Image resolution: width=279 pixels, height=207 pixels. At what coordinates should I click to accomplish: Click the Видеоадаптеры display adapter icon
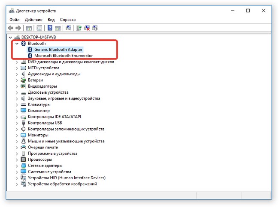pyautogui.click(x=23, y=86)
